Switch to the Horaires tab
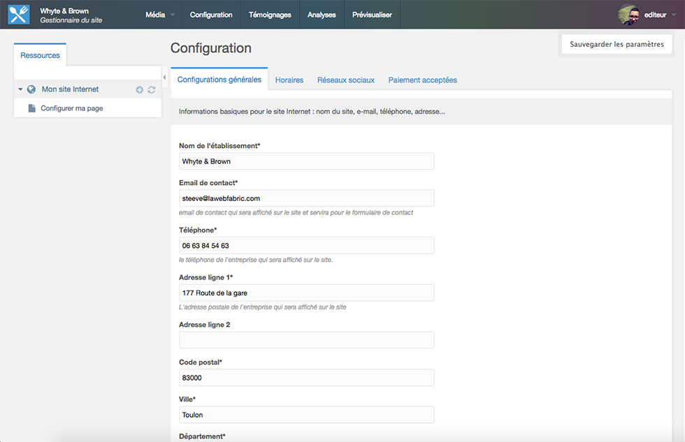The width and height of the screenshot is (685, 442). coord(289,80)
